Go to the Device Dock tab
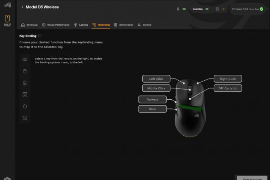Viewport: 270px width, 180px height. click(x=124, y=25)
